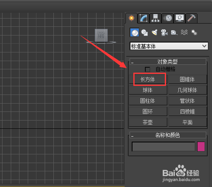Create a 球体 sphere object

tap(148, 90)
